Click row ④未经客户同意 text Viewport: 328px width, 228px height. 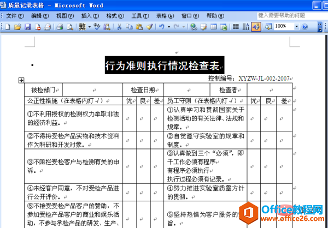coord(73,193)
